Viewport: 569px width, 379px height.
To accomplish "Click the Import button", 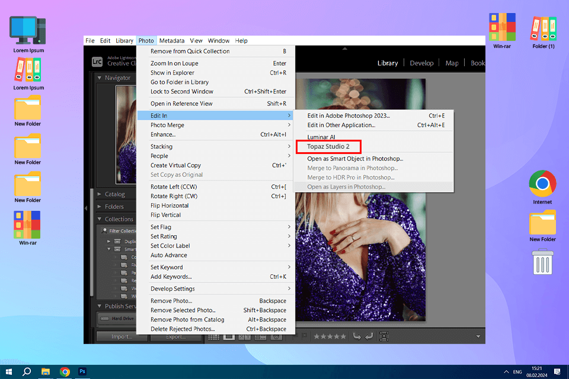I will (x=122, y=337).
